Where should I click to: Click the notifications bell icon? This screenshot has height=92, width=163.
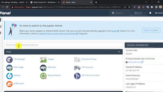click(x=150, y=13)
